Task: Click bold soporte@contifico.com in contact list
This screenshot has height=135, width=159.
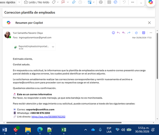Action: 40,110
